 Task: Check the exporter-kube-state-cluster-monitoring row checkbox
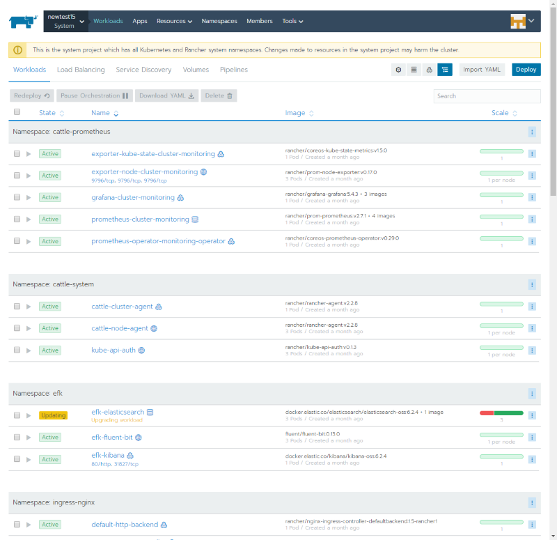click(x=17, y=153)
